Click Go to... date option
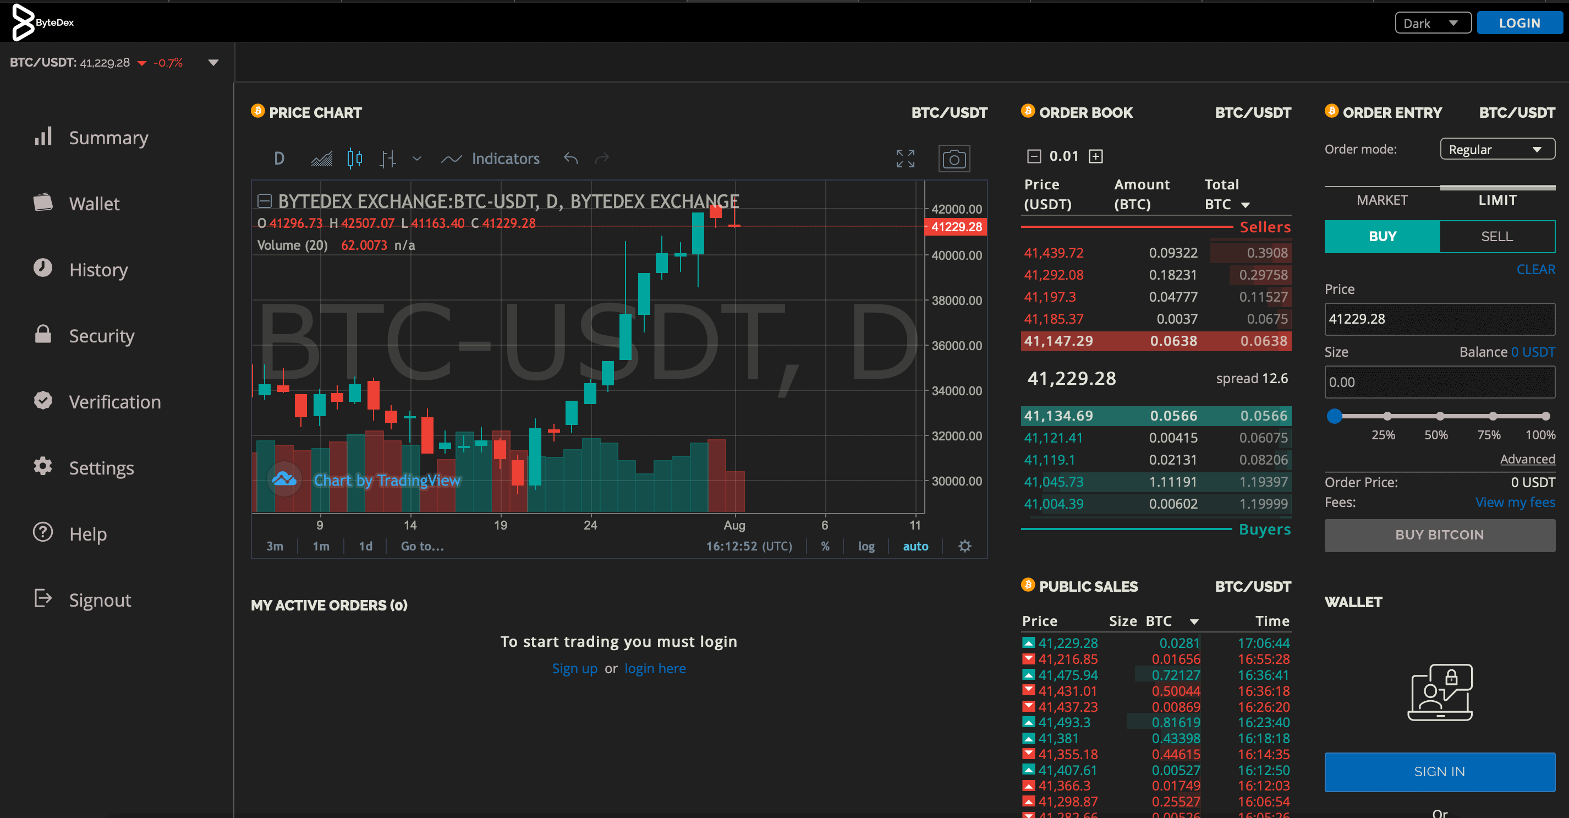This screenshot has width=1569, height=818. (422, 546)
